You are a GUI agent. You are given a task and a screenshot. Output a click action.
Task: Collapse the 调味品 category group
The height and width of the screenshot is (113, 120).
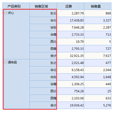5,62
